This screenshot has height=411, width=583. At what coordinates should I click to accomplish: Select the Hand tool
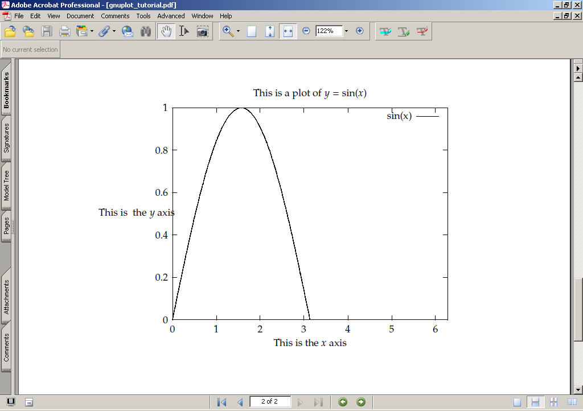(x=166, y=31)
